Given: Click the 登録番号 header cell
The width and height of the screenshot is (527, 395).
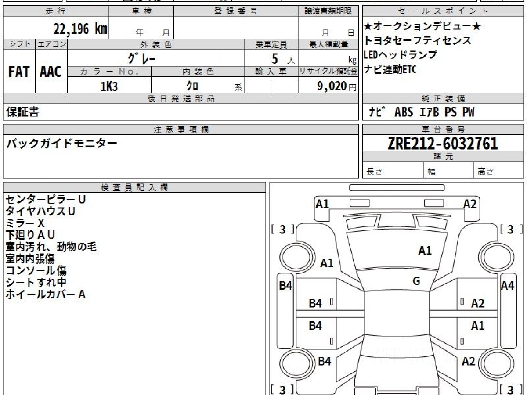Looking at the screenshot, I should pyautogui.click(x=236, y=11).
